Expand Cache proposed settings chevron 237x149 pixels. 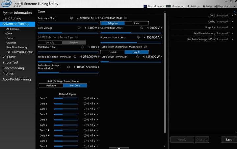pos(232,21)
